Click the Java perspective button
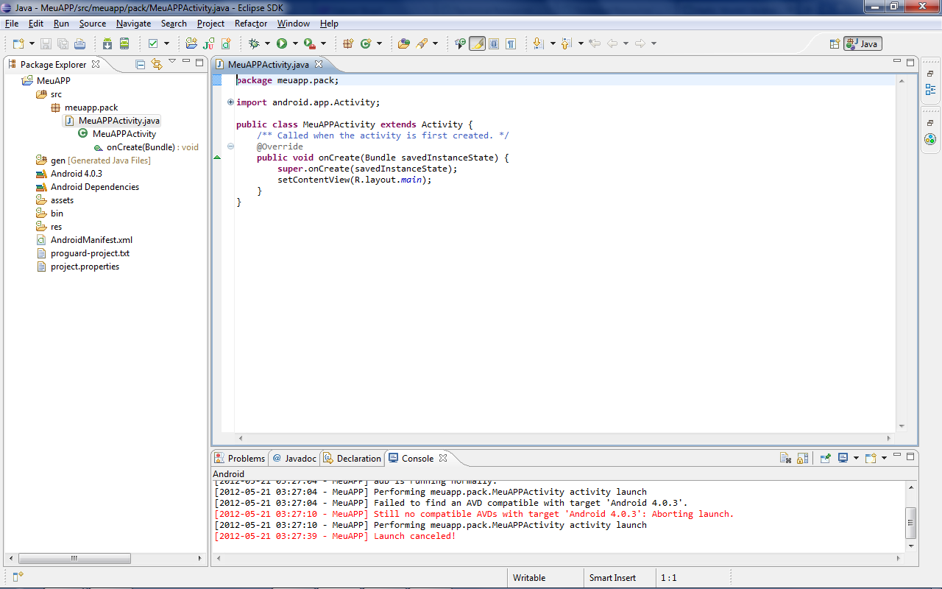942x589 pixels. (x=863, y=43)
